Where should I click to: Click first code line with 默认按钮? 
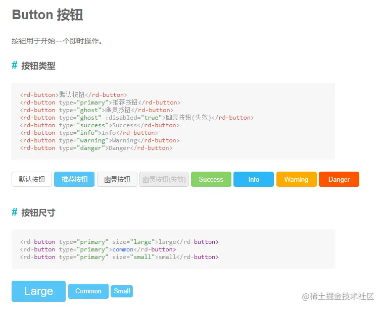(x=74, y=95)
